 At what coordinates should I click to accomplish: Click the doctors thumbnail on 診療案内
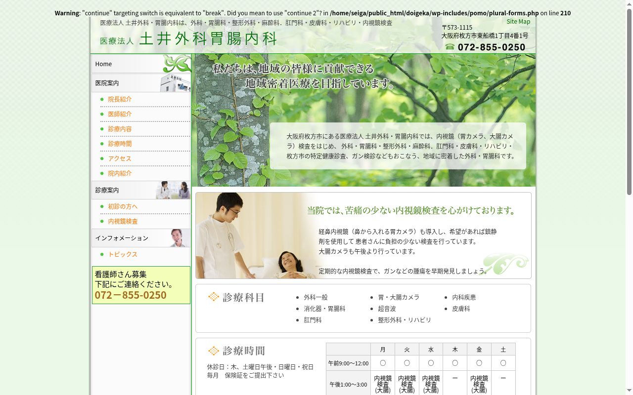[173, 190]
